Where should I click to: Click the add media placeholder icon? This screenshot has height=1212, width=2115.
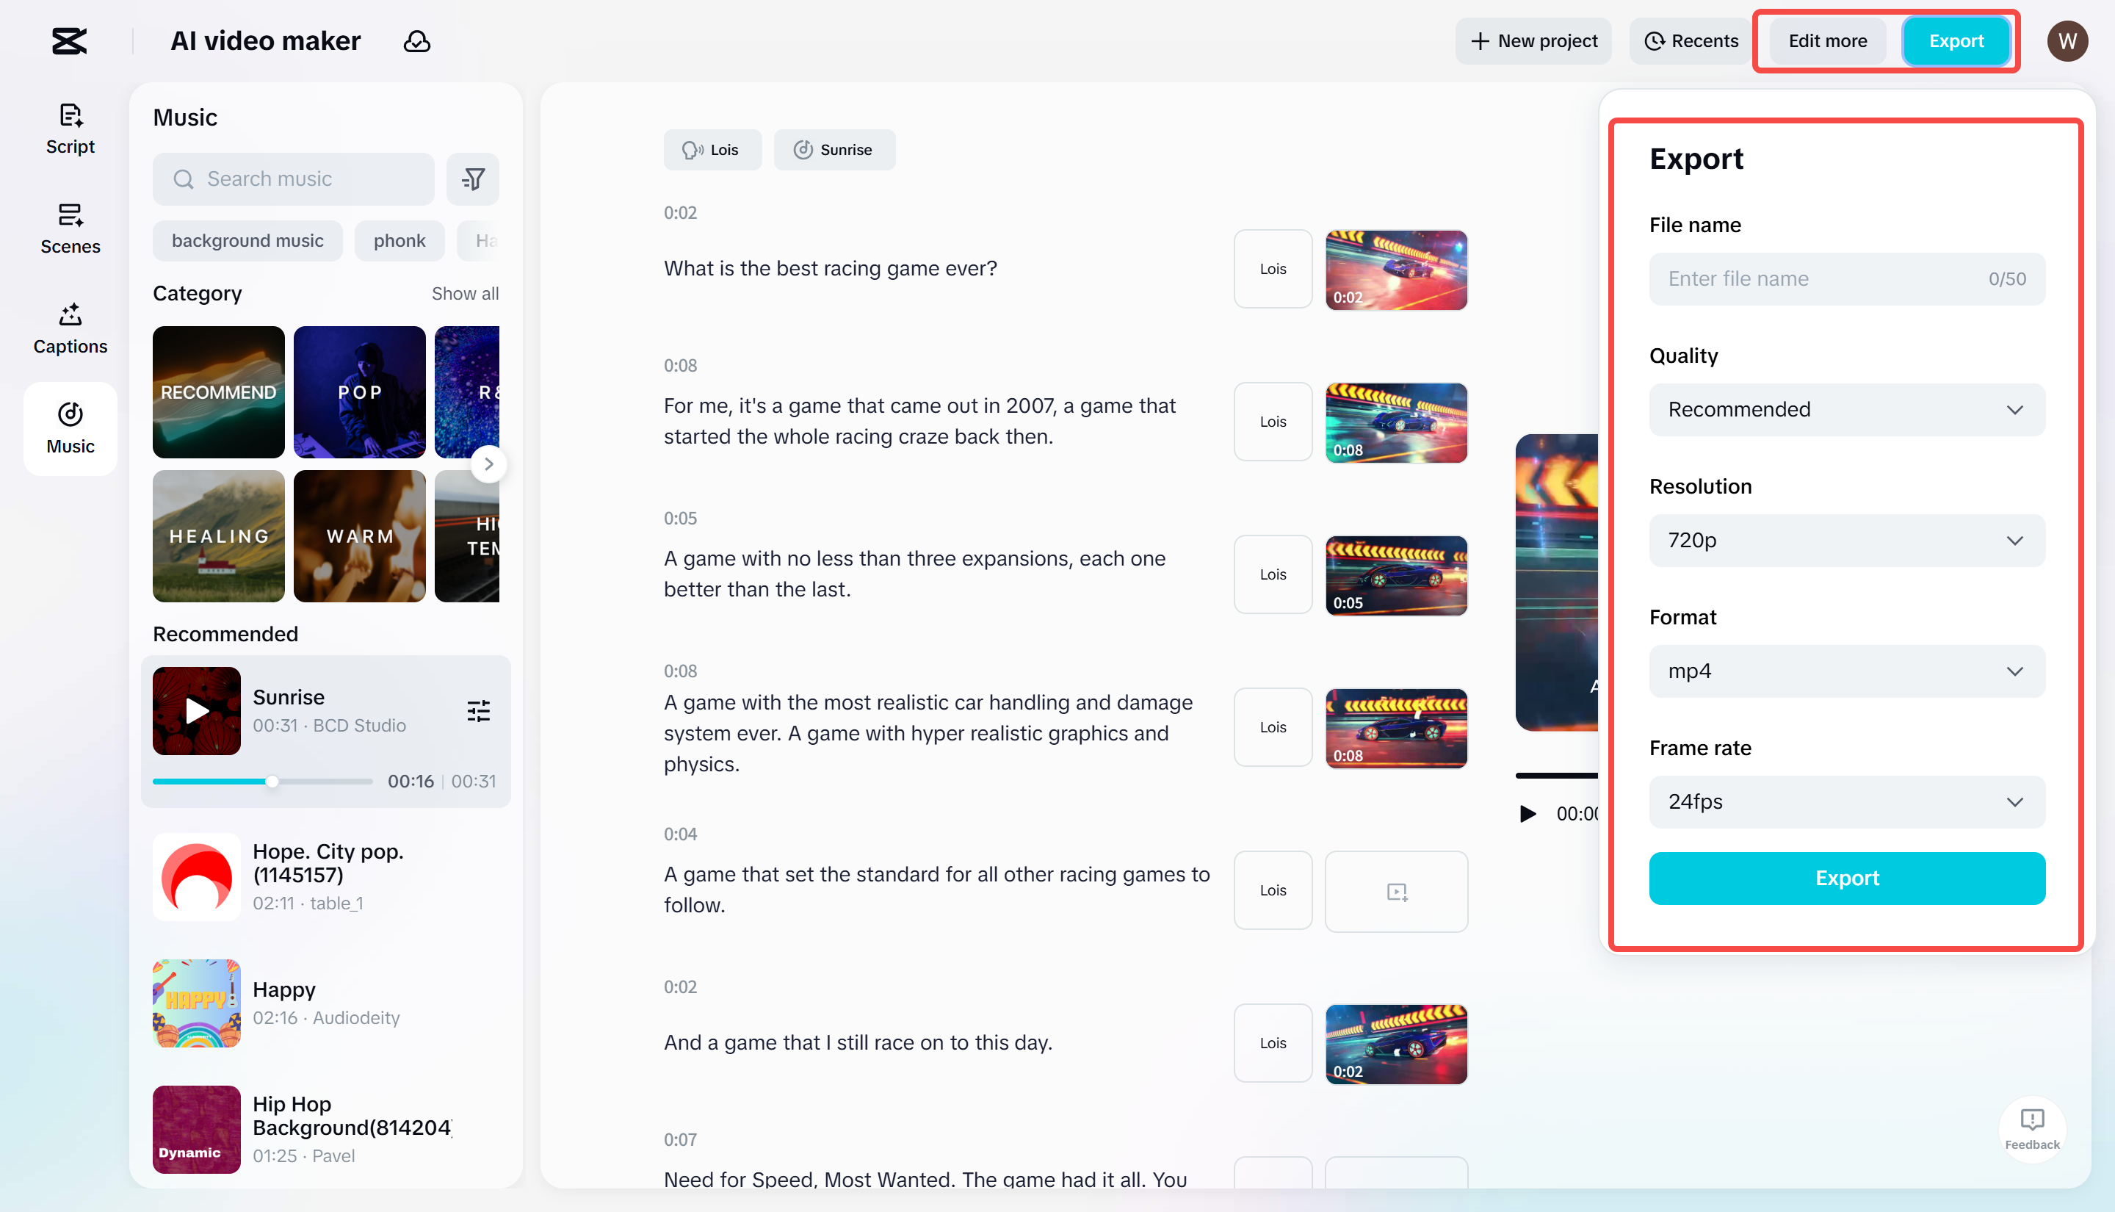(1396, 892)
